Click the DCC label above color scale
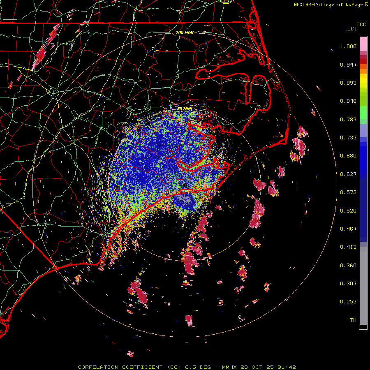Viewport: 370px width, 370px height. pos(361,25)
